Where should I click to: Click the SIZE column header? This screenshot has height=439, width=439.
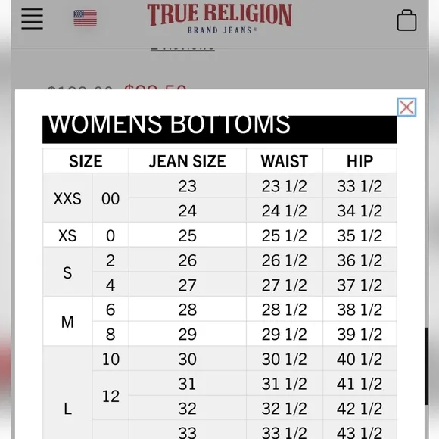[86, 161]
